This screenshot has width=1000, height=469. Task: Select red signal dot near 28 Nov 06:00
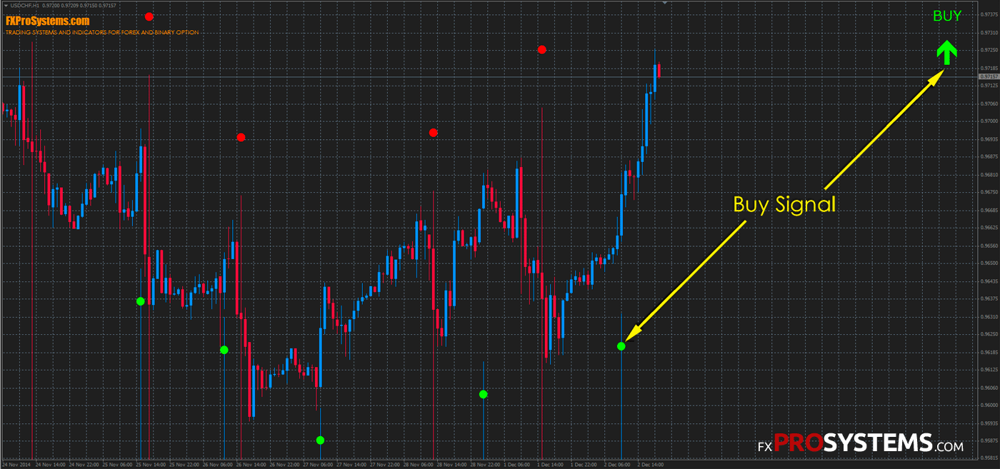click(433, 132)
